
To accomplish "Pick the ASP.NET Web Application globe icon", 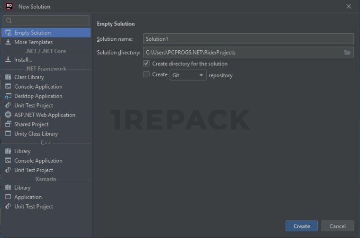I will point(8,115).
